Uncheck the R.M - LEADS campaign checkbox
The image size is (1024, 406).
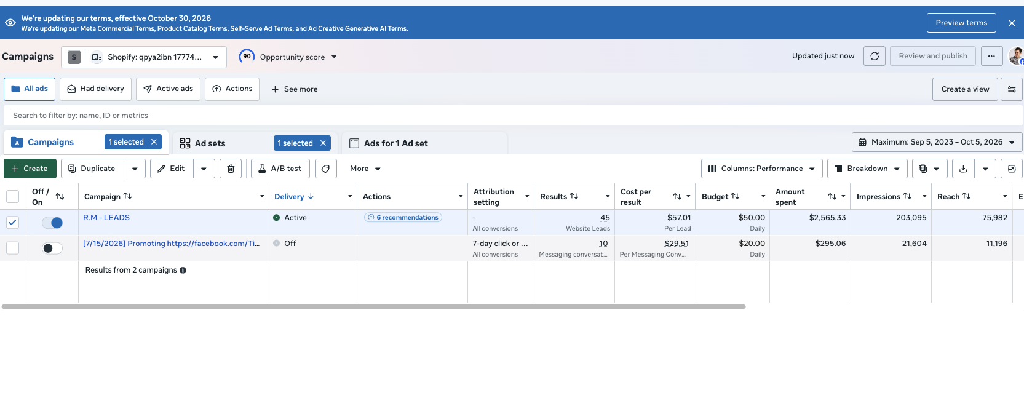point(12,223)
